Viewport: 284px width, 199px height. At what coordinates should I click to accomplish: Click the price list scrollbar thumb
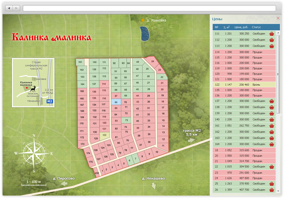click(x=278, y=74)
